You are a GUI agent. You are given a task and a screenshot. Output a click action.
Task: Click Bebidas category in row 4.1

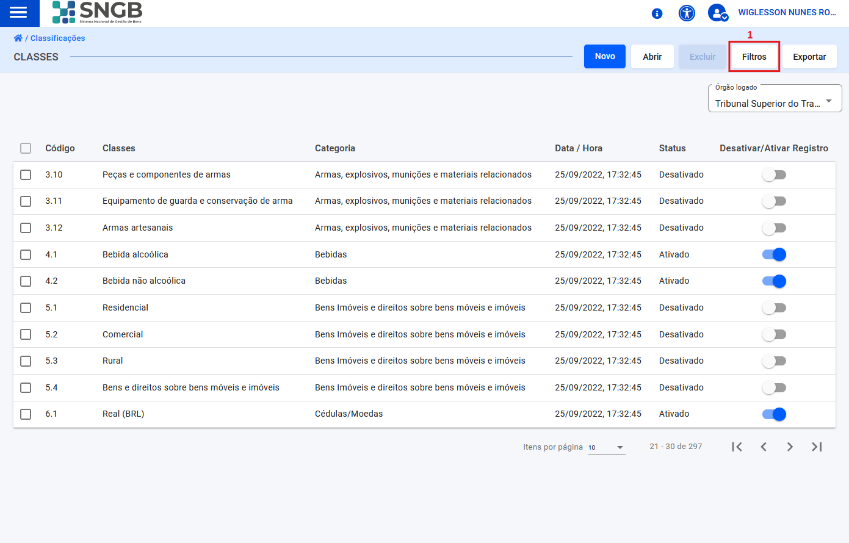(x=331, y=254)
